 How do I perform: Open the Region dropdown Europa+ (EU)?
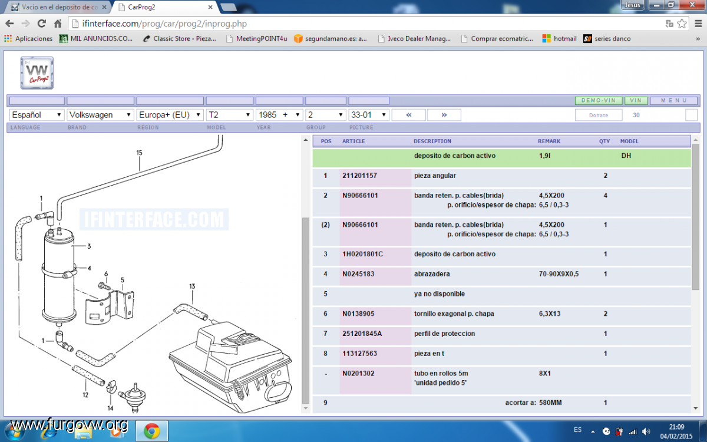[170, 115]
